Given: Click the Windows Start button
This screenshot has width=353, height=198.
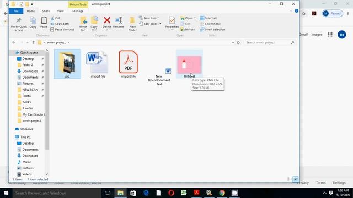Looking at the screenshot, I should (6, 193).
